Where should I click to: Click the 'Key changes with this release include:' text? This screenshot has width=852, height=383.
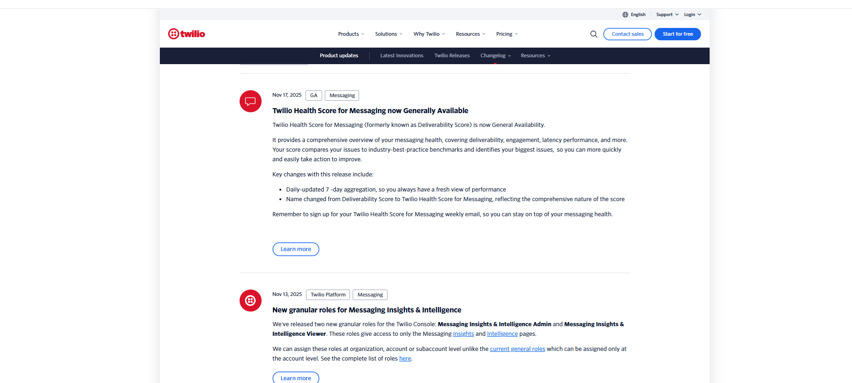coord(323,175)
